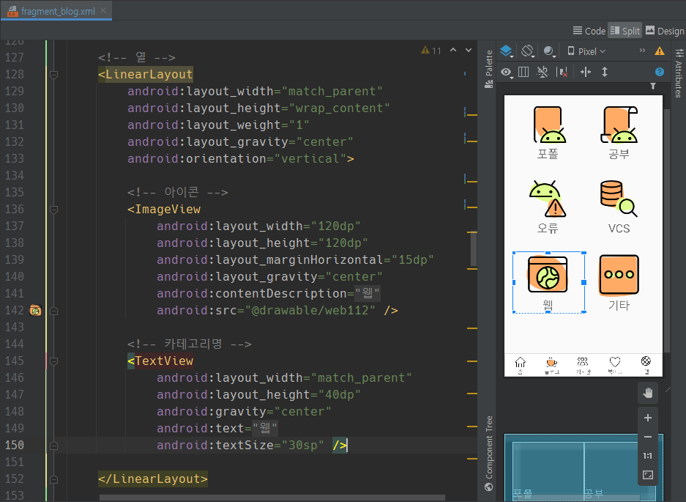Switch to Design view mode
Screen dimensions: 686x502
tap(665, 31)
